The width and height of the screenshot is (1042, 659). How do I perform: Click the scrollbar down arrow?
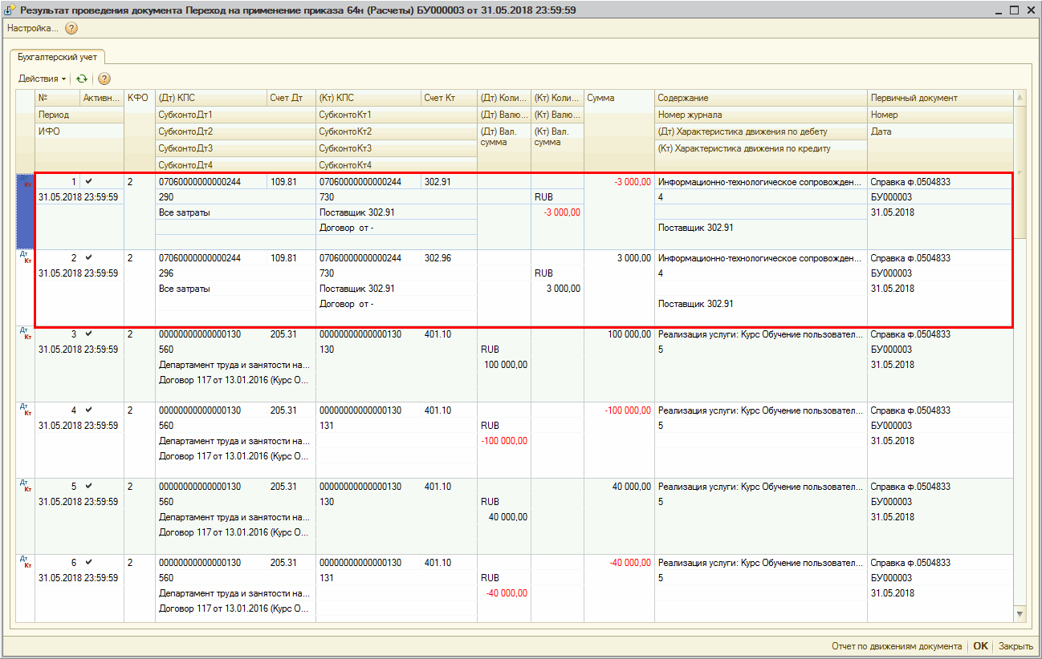click(1020, 614)
